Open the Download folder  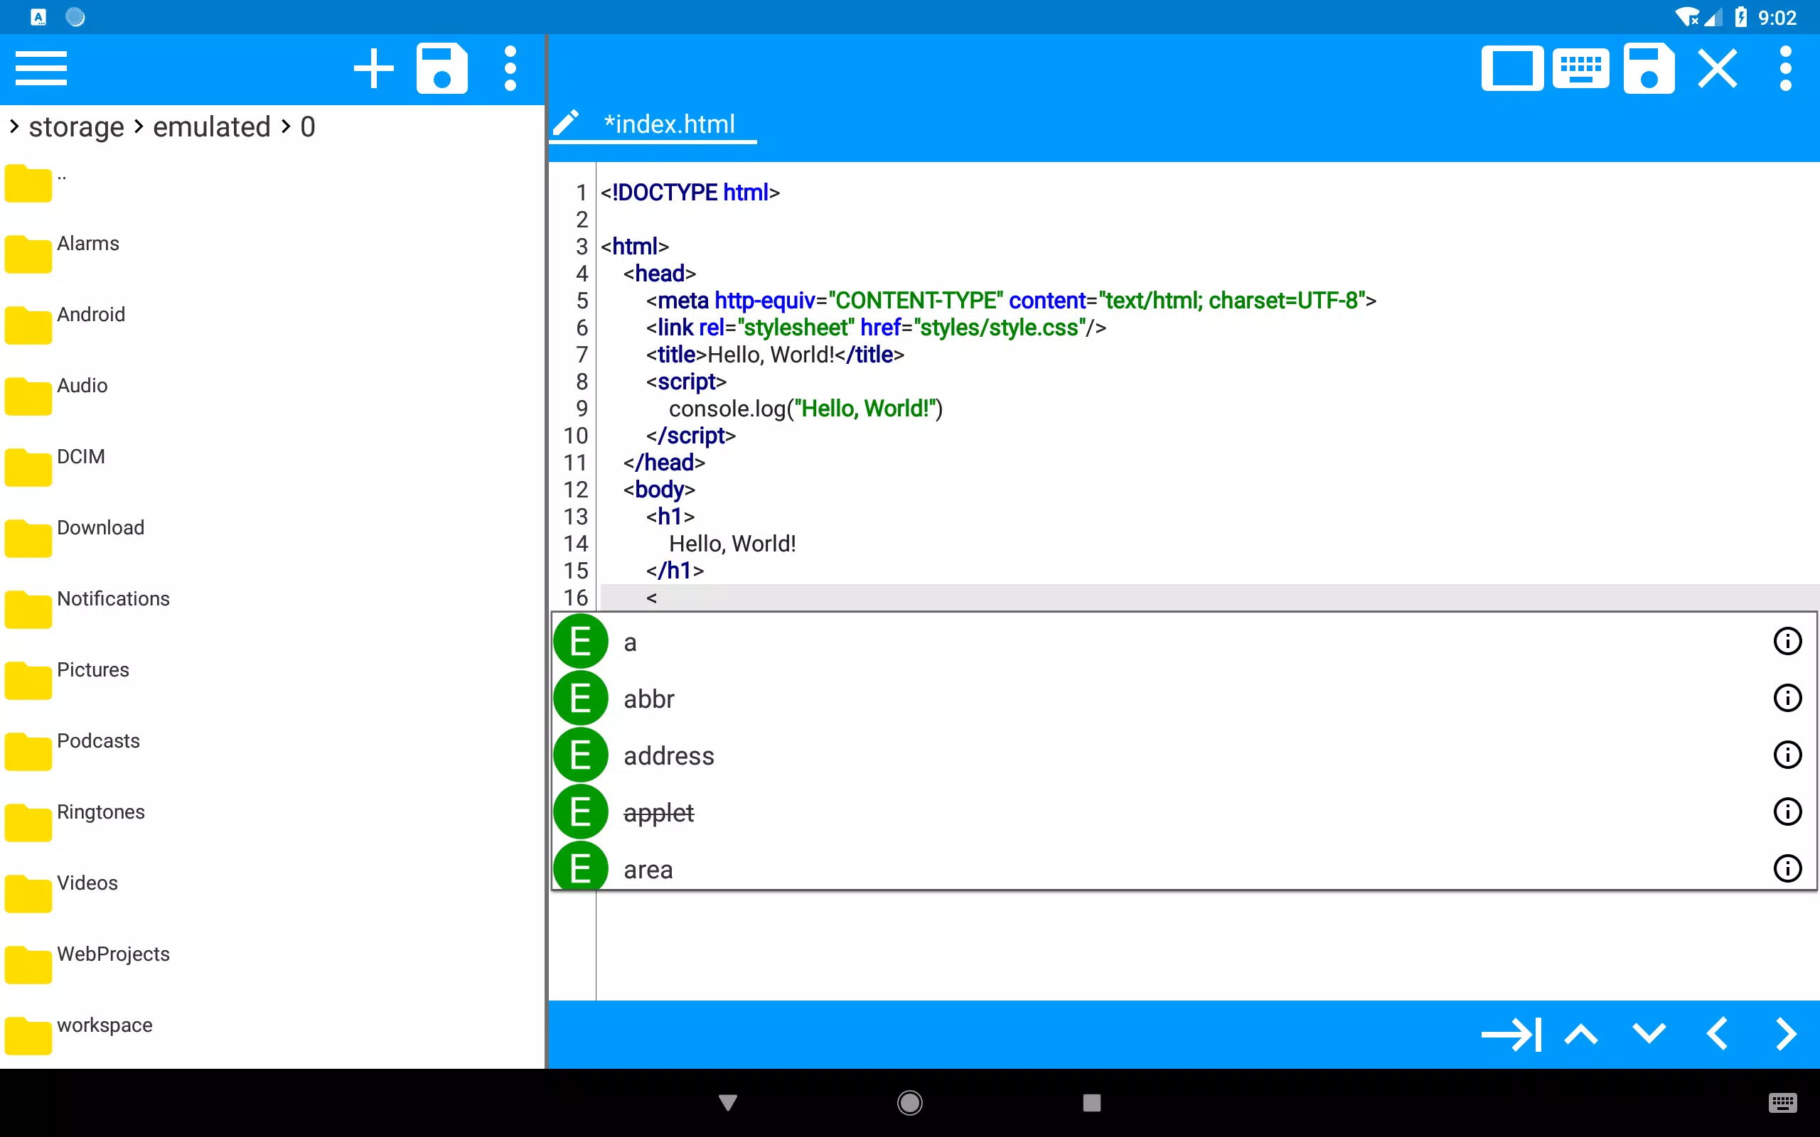(x=272, y=537)
